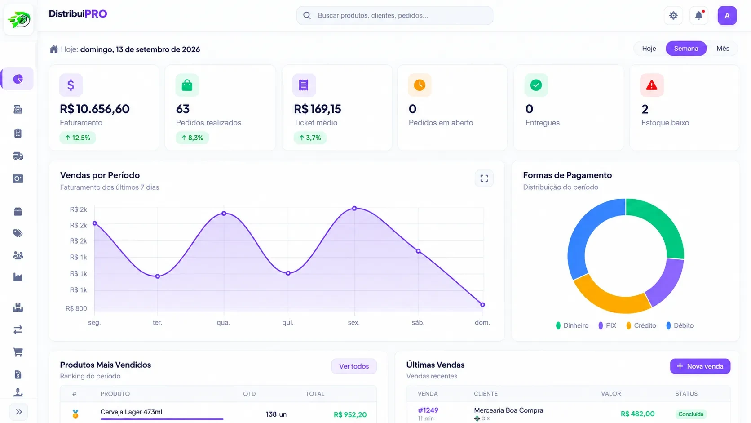
Task: Open the Faturamento R$ 10.656,60 card
Action: [104, 107]
